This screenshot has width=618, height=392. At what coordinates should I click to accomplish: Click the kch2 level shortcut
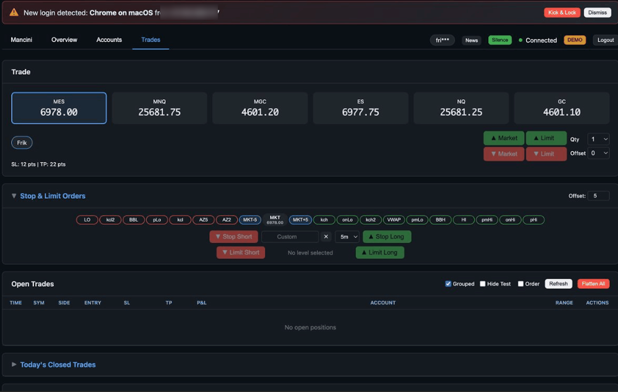(371, 220)
